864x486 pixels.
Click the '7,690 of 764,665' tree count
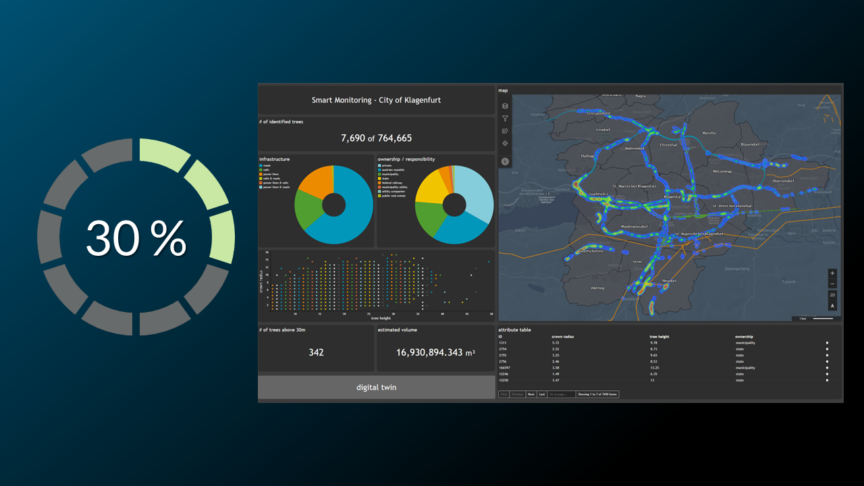pyautogui.click(x=376, y=138)
